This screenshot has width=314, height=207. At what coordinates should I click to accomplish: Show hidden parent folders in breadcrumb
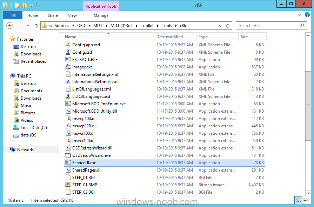click(x=51, y=26)
